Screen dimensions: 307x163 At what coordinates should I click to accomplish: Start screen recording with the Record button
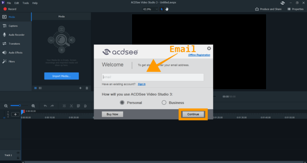[x=10, y=9]
